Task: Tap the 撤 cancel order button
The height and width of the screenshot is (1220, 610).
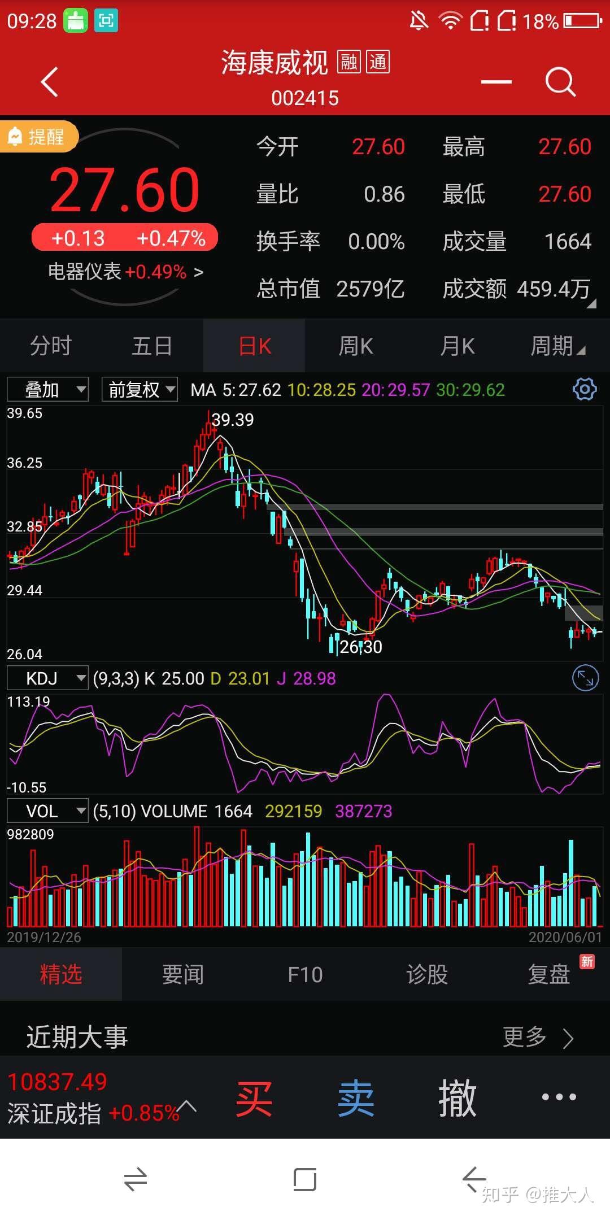Action: (x=457, y=1099)
